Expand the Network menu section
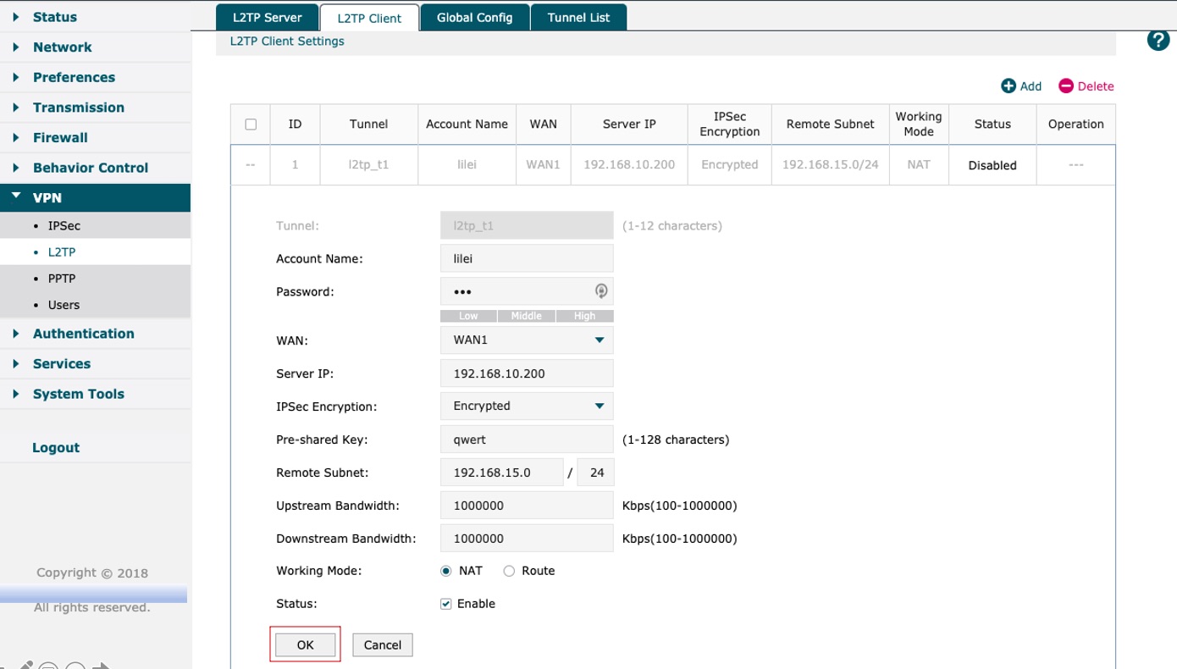Screen dimensions: 1177x669 95,47
